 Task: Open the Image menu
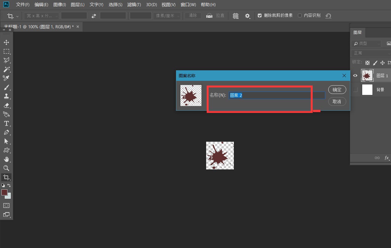pyautogui.click(x=59, y=5)
